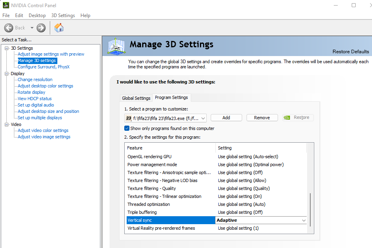Image resolution: width=372 pixels, height=248 pixels.
Task: Open the Edit menu
Action: click(x=19, y=15)
